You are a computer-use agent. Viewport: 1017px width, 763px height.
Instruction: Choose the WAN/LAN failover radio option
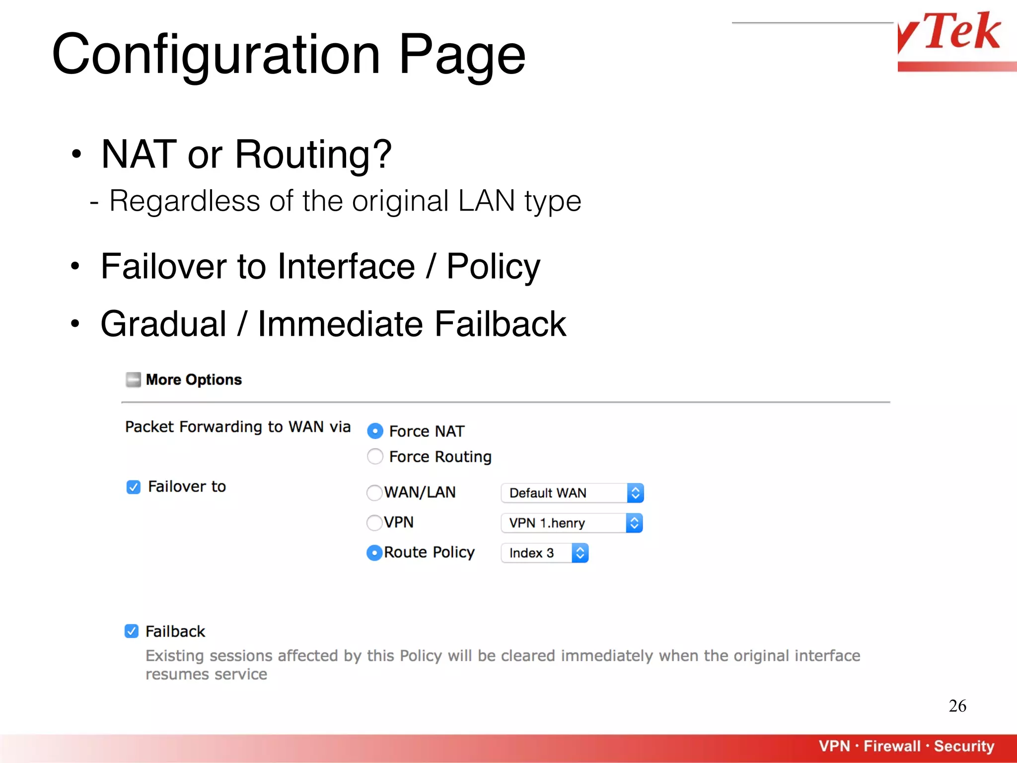pyautogui.click(x=374, y=493)
